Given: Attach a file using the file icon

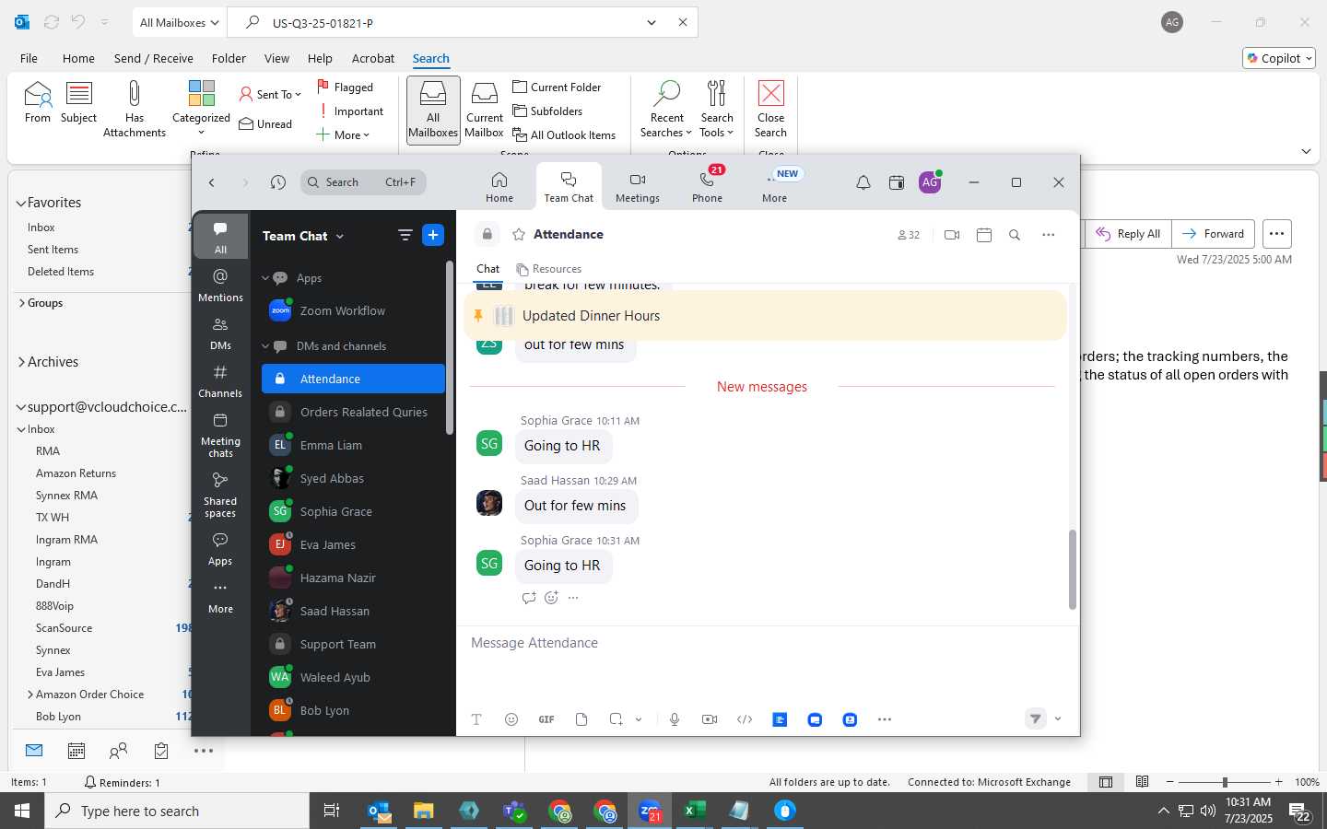Looking at the screenshot, I should [581, 719].
